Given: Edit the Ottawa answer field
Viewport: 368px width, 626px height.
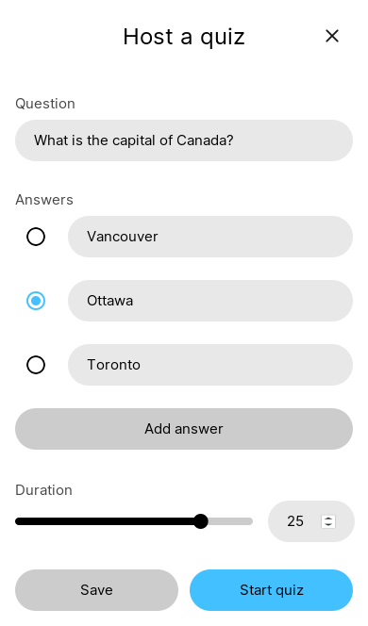Looking at the screenshot, I should coord(210,301).
